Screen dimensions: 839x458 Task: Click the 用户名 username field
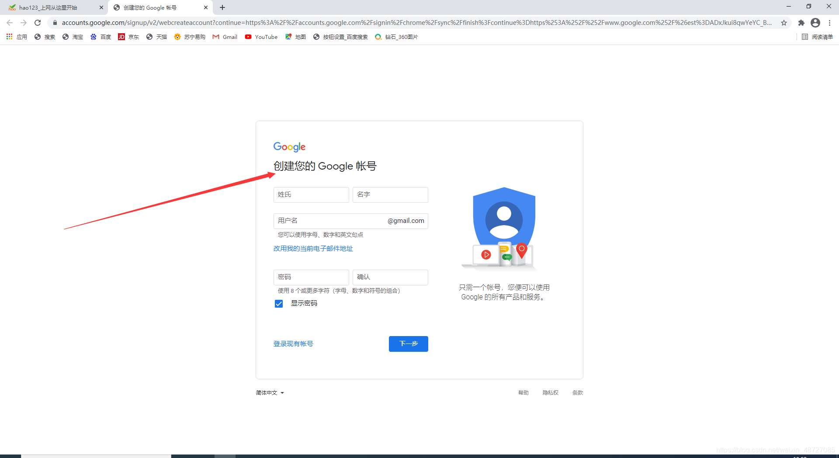[351, 221]
